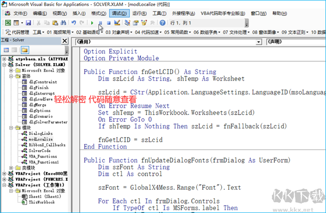The height and width of the screenshot is (213, 326).
Task: Open the Project Explorer icon
Action: coord(127,23)
